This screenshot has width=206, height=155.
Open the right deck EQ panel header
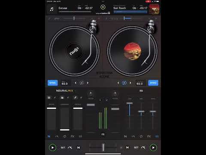pos(141,91)
